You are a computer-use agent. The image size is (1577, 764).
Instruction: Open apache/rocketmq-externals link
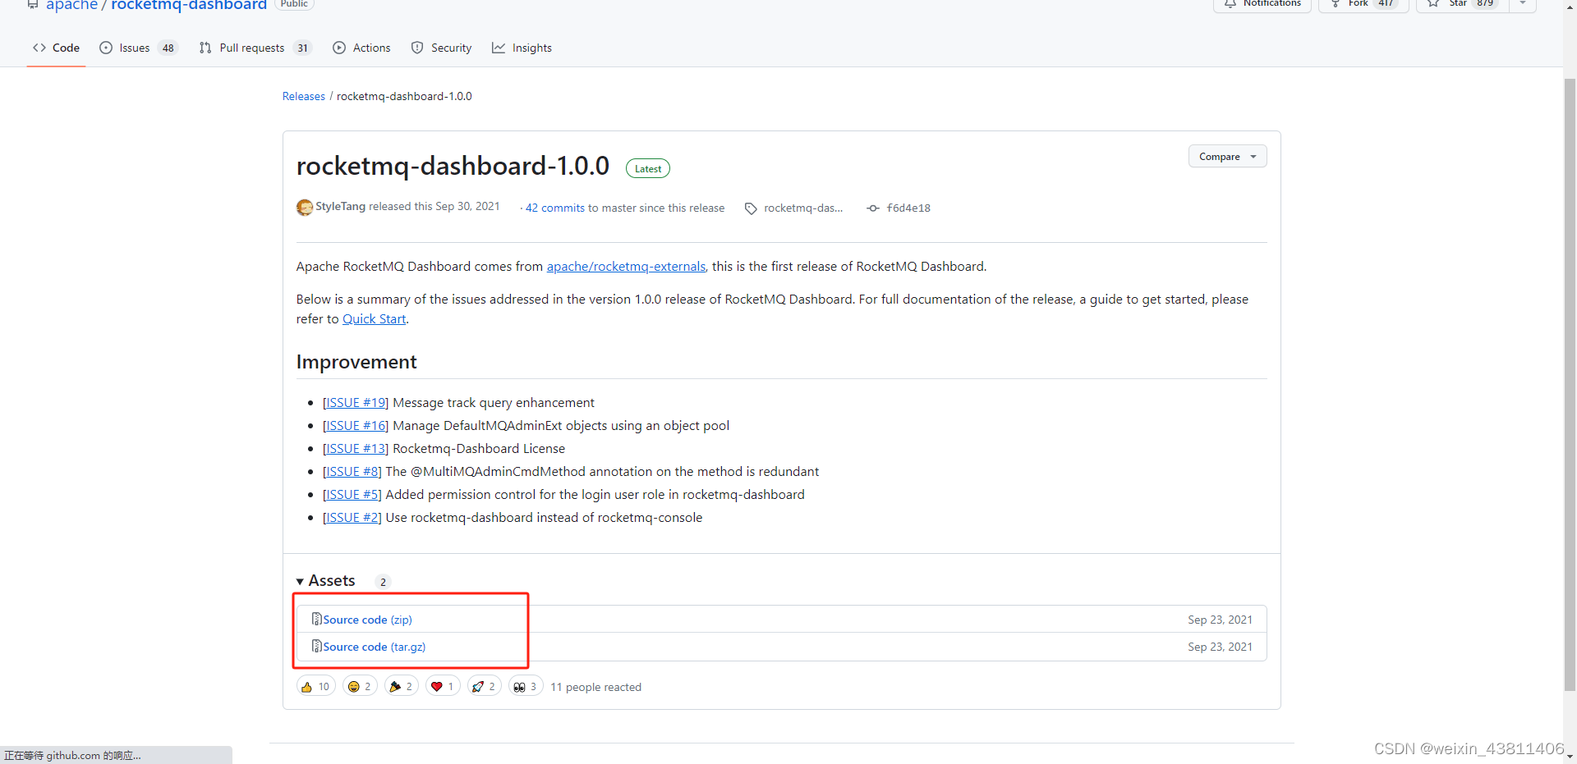tap(626, 266)
